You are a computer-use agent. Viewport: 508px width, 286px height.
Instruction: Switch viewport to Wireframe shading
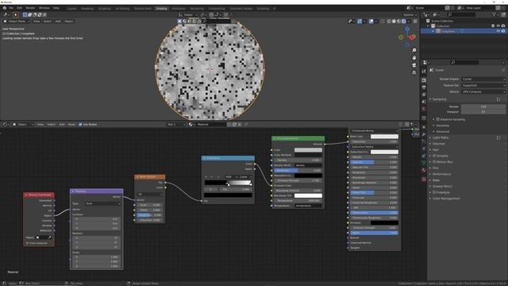(x=389, y=21)
